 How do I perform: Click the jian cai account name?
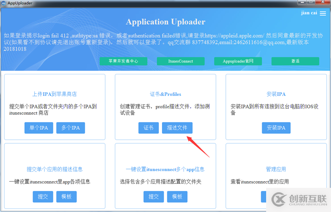[x=309, y=13]
